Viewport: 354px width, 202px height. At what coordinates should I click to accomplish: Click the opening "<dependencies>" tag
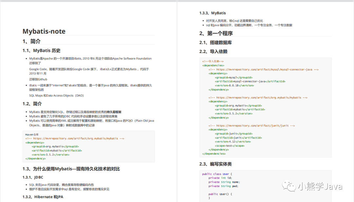pos(213,66)
